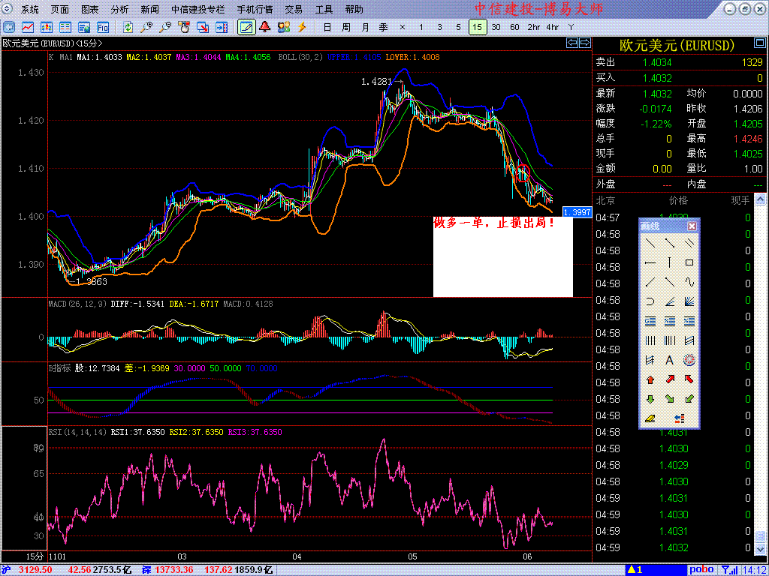Select the 15 minute timeframe button
769x576 pixels.
pyautogui.click(x=478, y=27)
